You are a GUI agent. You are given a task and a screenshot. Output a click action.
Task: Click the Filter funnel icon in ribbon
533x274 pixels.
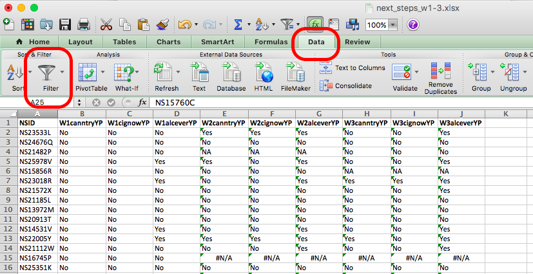(47, 71)
